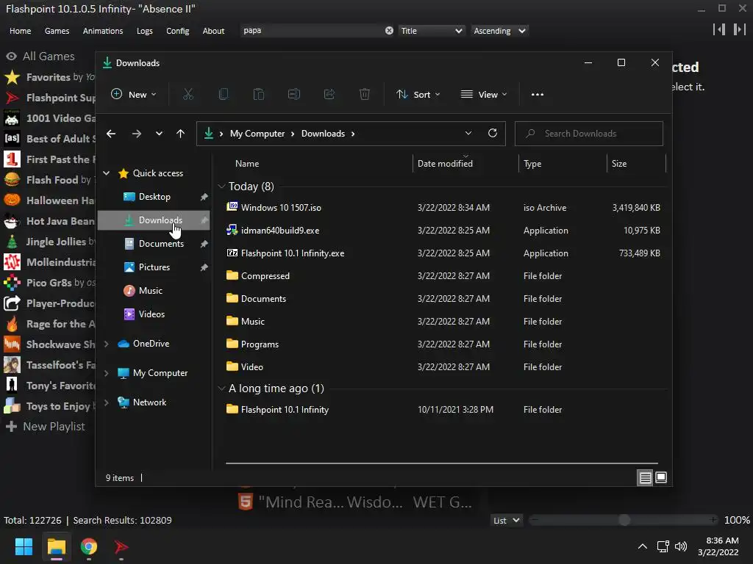Expand the OneDrive tree node

[x=106, y=344]
